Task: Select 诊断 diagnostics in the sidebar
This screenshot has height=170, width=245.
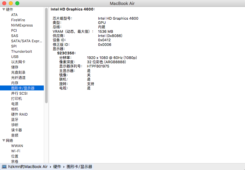Action: click(x=15, y=125)
